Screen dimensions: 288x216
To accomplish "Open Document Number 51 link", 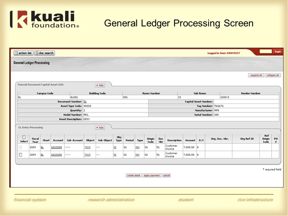I will 85,102.
